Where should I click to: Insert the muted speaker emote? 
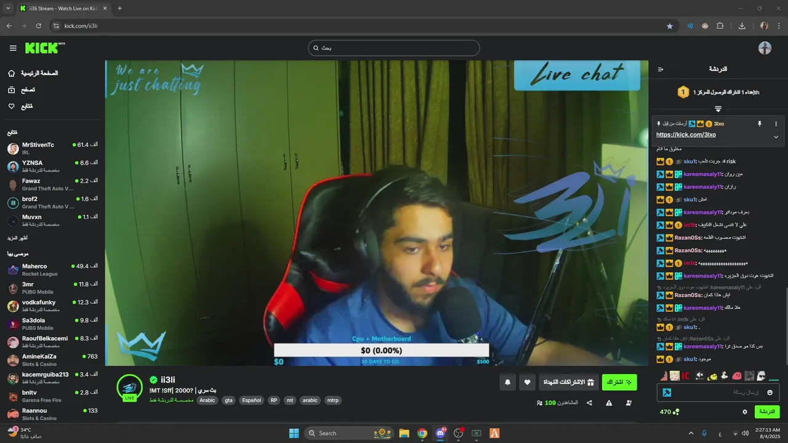700,376
